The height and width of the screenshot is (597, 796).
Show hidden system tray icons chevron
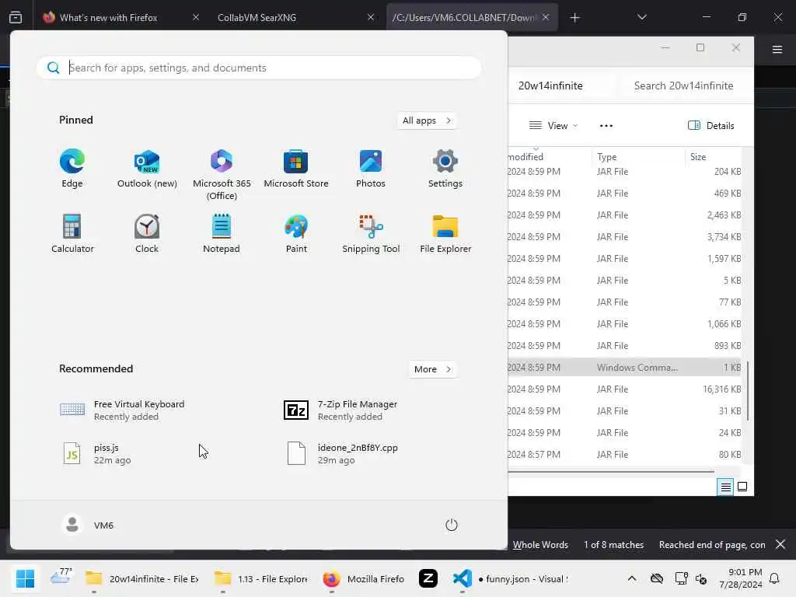click(631, 578)
